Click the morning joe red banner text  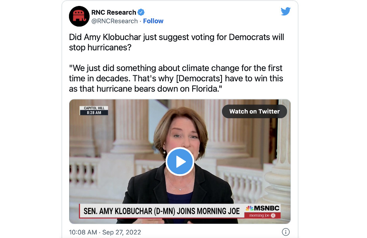pyautogui.click(x=259, y=215)
